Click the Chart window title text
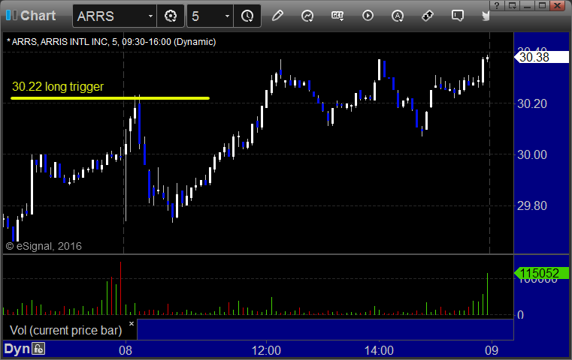 [x=38, y=16]
